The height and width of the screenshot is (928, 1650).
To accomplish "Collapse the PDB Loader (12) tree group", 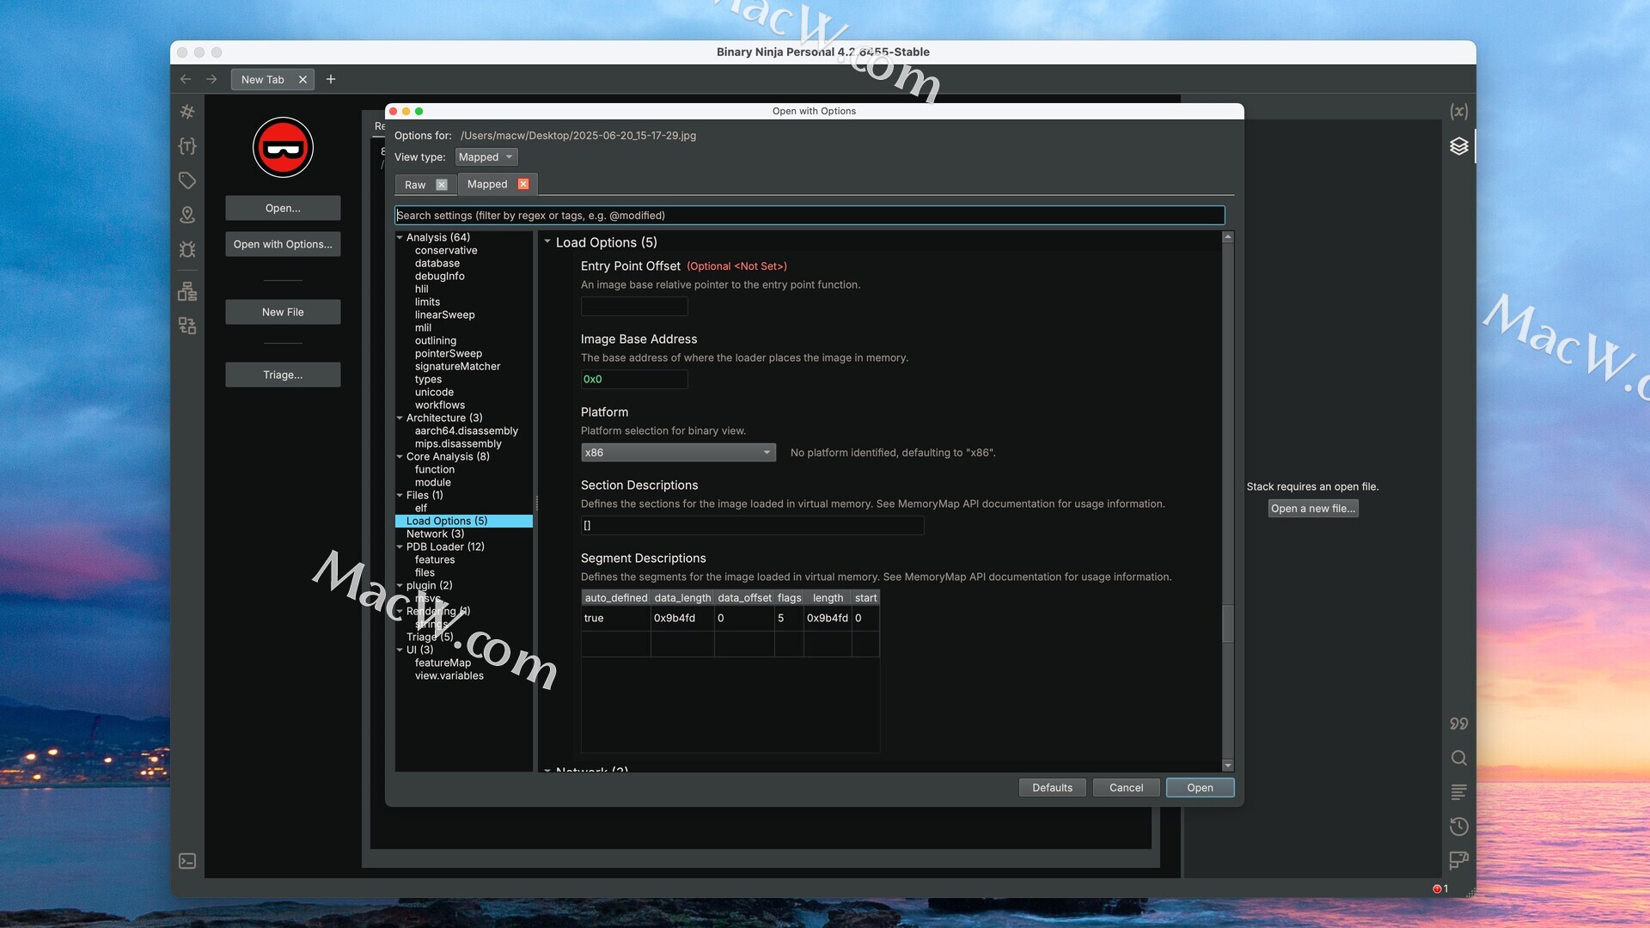I will point(400,546).
